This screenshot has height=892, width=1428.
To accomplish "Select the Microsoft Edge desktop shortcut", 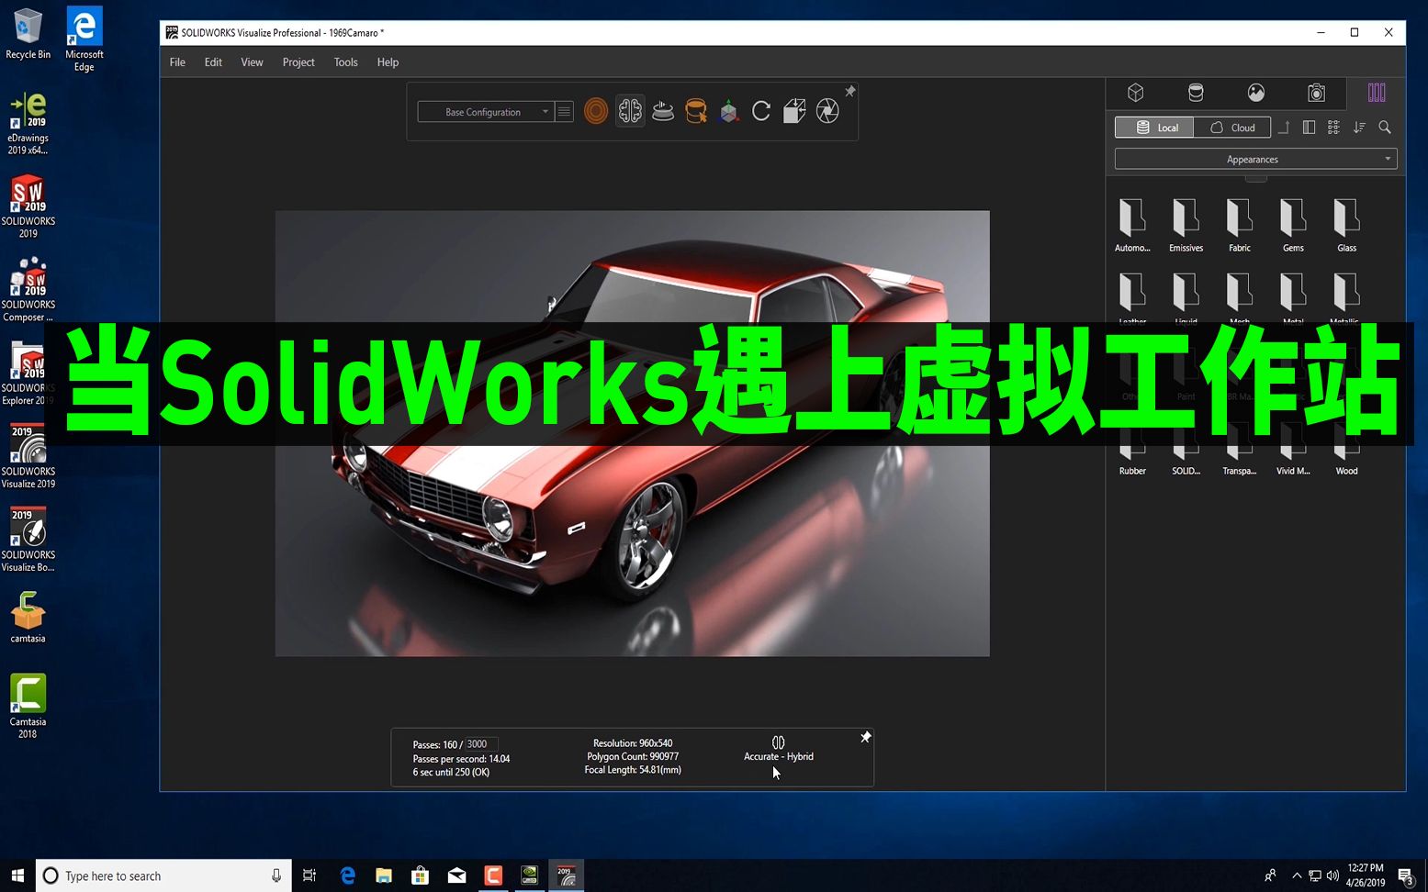I will click(84, 39).
